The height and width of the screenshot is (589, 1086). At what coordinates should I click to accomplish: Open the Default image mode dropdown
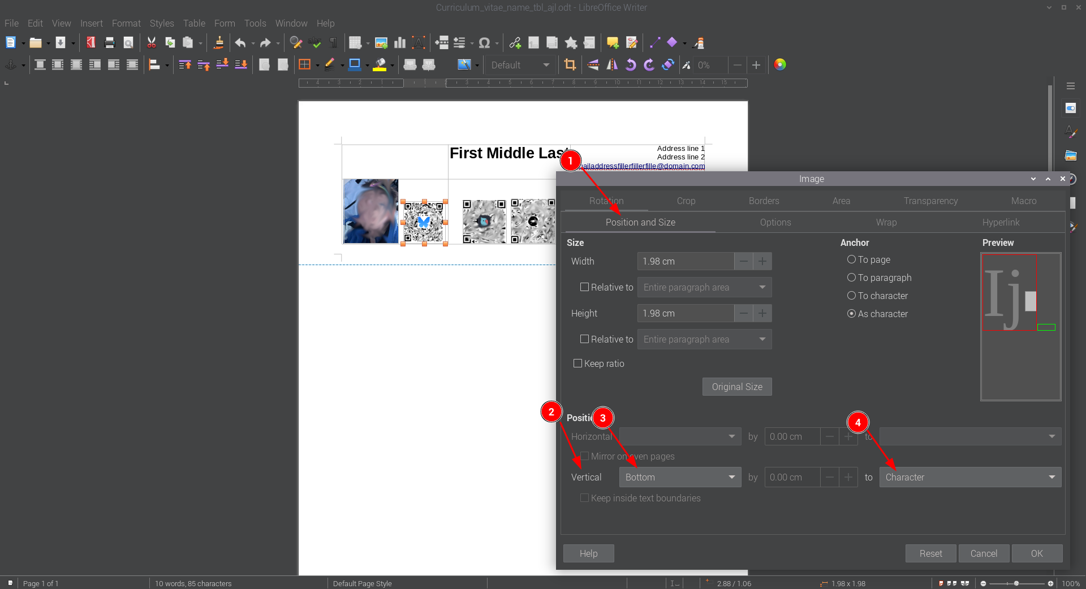(x=520, y=65)
